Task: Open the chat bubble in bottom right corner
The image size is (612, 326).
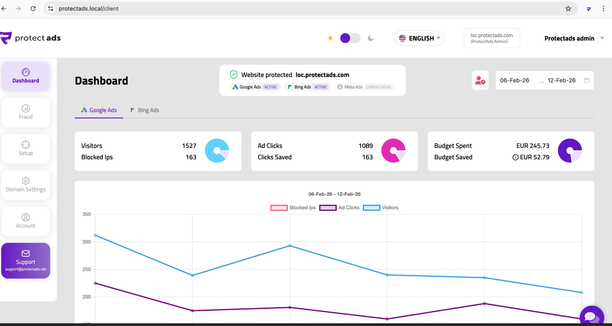Action: click(592, 316)
